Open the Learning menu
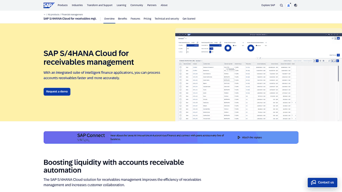This screenshot has width=342, height=192. pyautogui.click(x=121, y=5)
